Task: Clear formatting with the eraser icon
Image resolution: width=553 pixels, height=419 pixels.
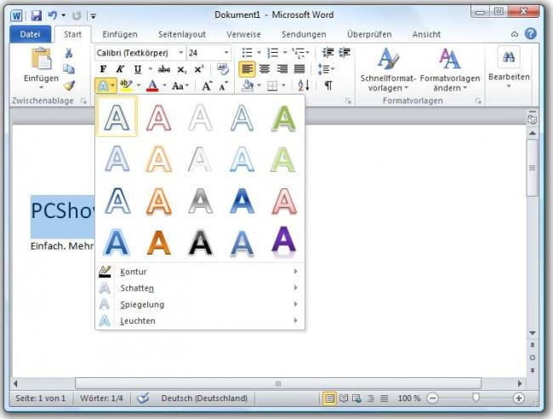Action: [x=223, y=69]
